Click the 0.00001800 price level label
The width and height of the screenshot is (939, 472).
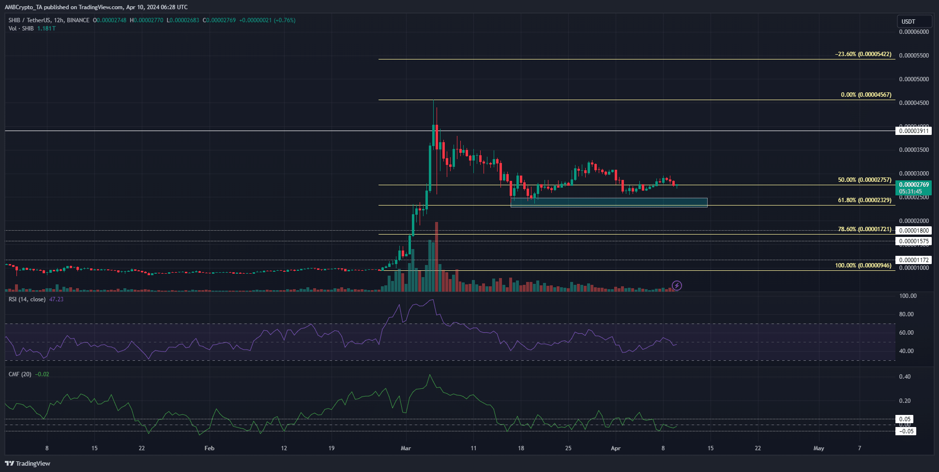(x=914, y=231)
